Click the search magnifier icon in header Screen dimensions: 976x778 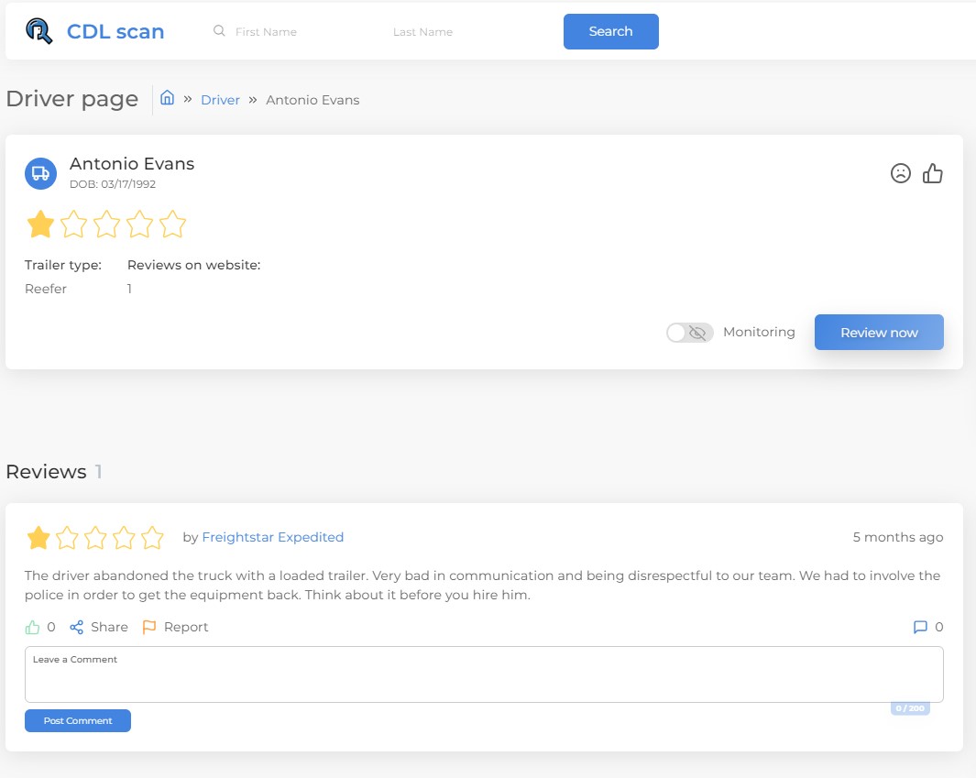coord(219,31)
